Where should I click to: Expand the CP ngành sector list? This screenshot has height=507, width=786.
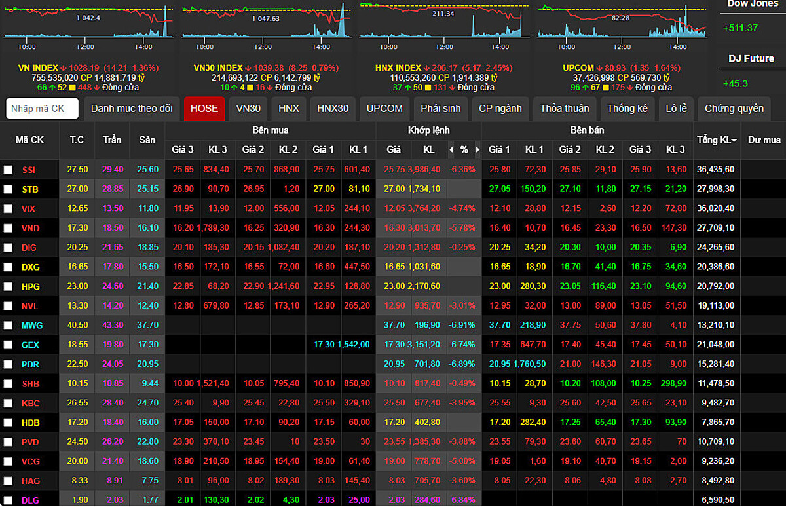pyautogui.click(x=500, y=109)
